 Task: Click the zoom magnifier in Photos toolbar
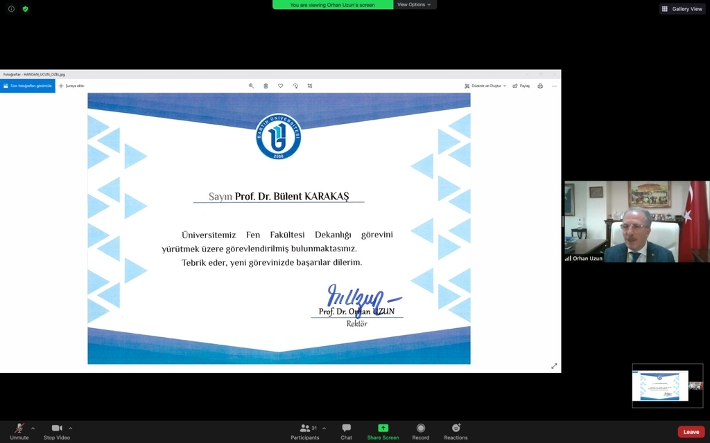tap(251, 86)
